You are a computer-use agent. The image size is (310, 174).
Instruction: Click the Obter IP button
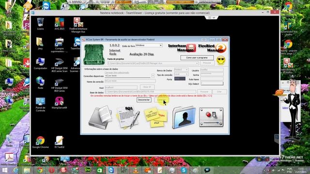coord(147,87)
